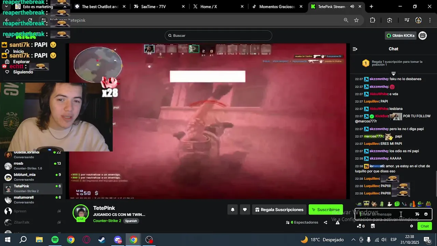437x246 pixels.
Task: Open File Explorer from the taskbar
Action: click(x=39, y=240)
